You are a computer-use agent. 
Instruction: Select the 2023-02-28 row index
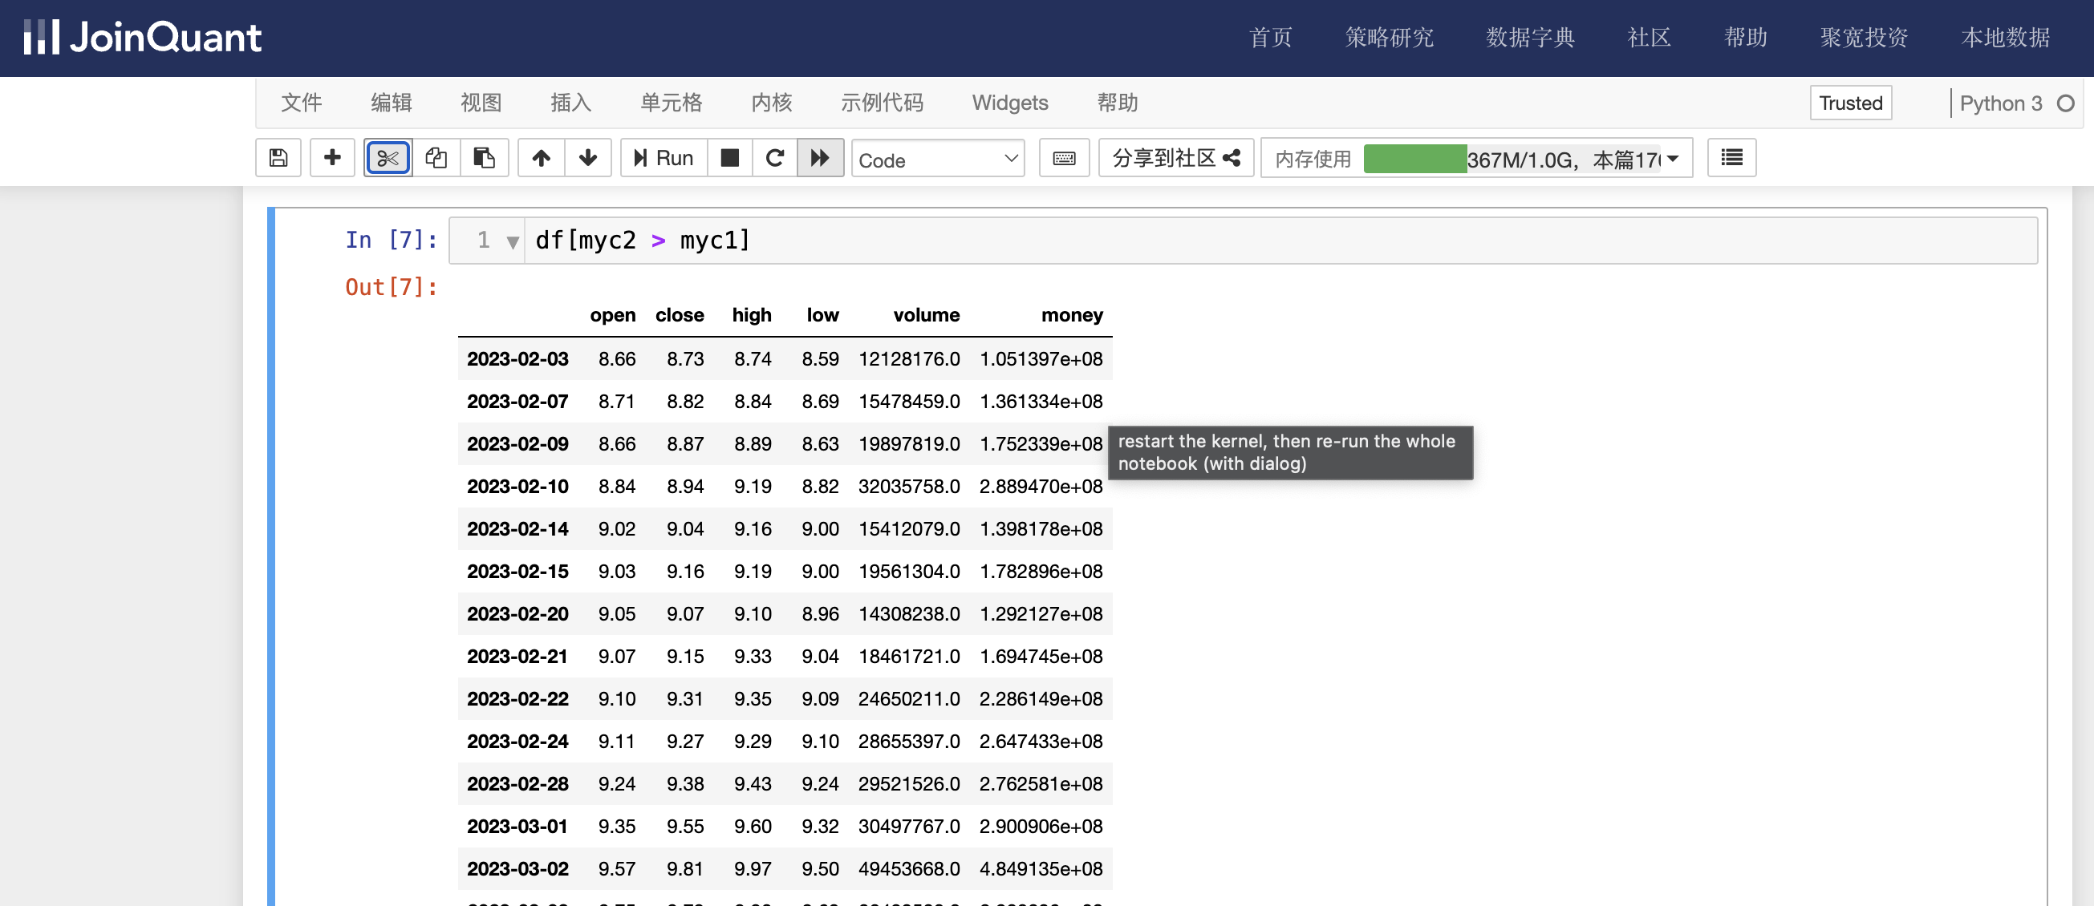coord(517,784)
